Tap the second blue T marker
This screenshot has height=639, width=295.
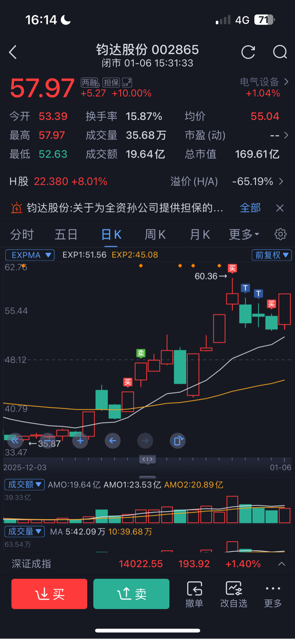point(259,294)
